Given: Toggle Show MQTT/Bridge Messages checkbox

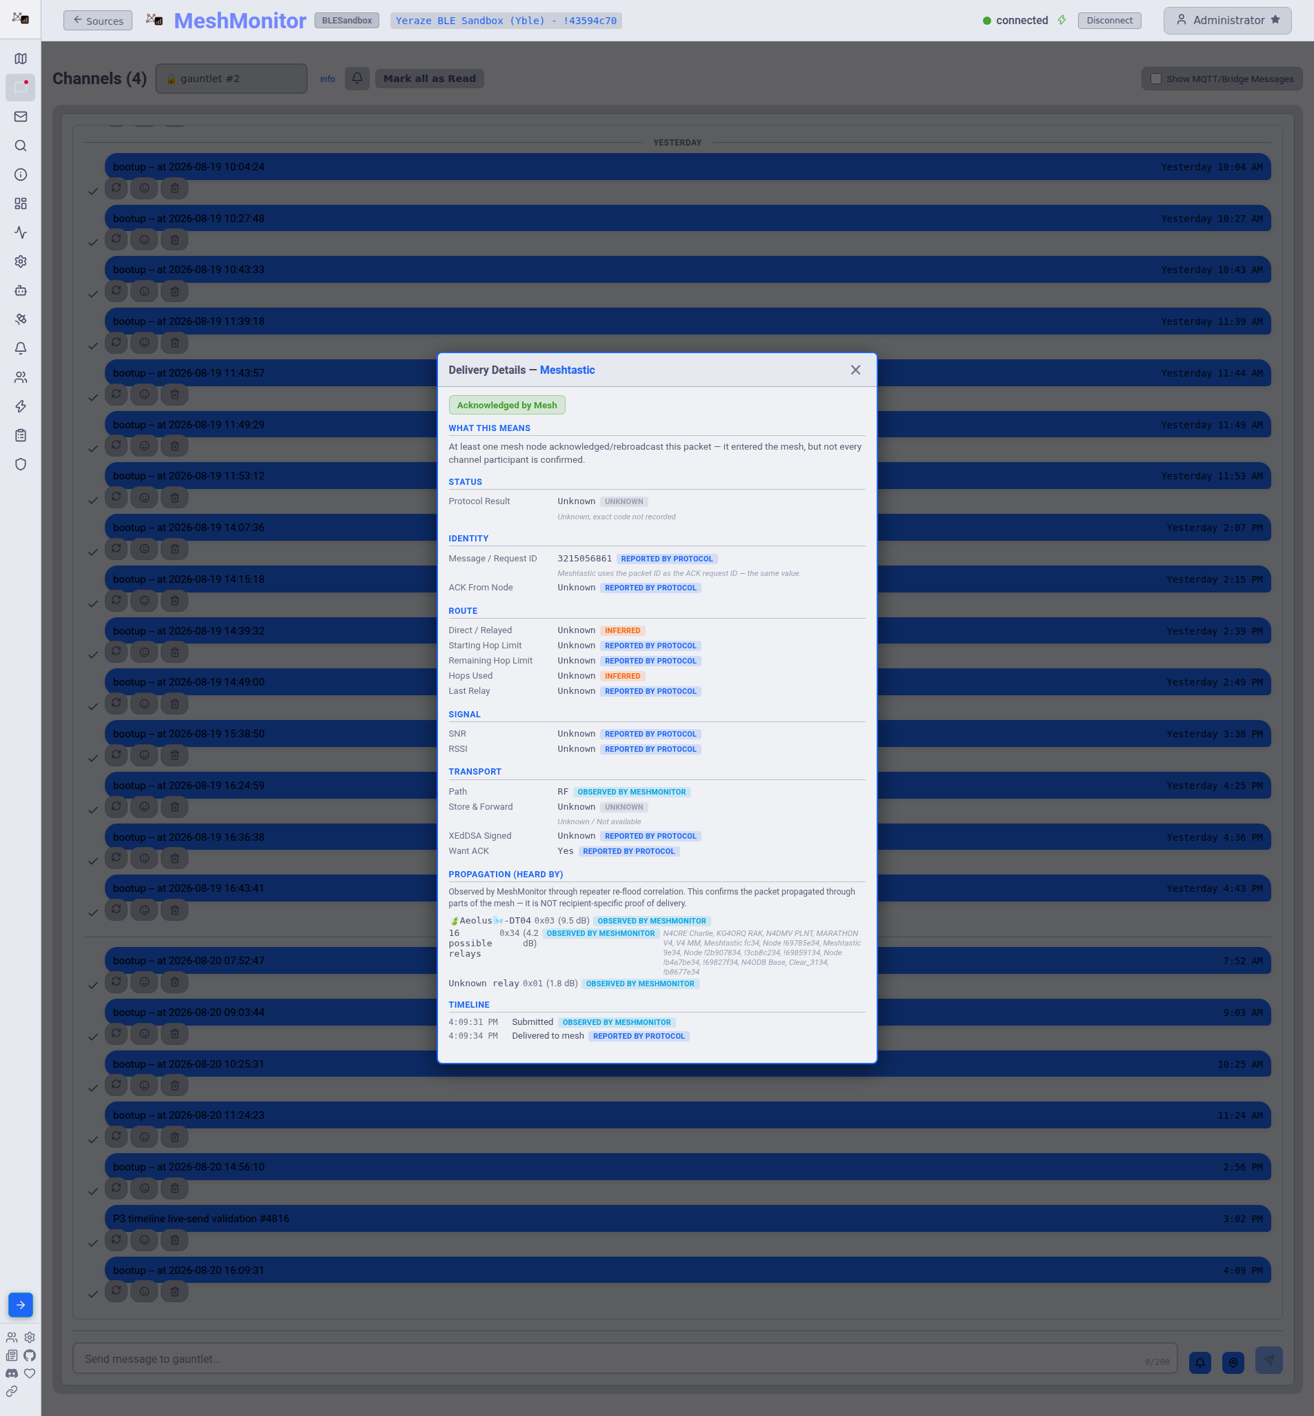Looking at the screenshot, I should [1156, 79].
